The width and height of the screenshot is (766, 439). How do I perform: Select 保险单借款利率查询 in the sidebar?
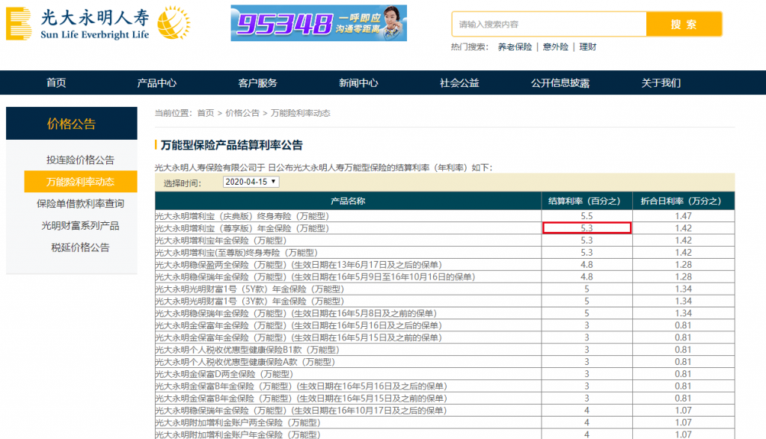coord(80,203)
